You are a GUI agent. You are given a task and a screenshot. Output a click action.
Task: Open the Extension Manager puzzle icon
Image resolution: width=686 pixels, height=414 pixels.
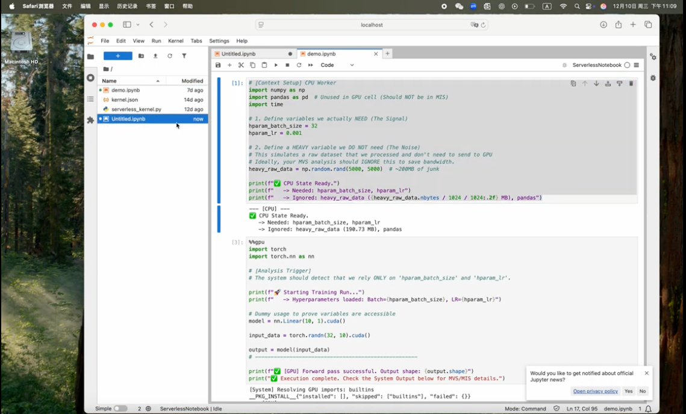90,120
